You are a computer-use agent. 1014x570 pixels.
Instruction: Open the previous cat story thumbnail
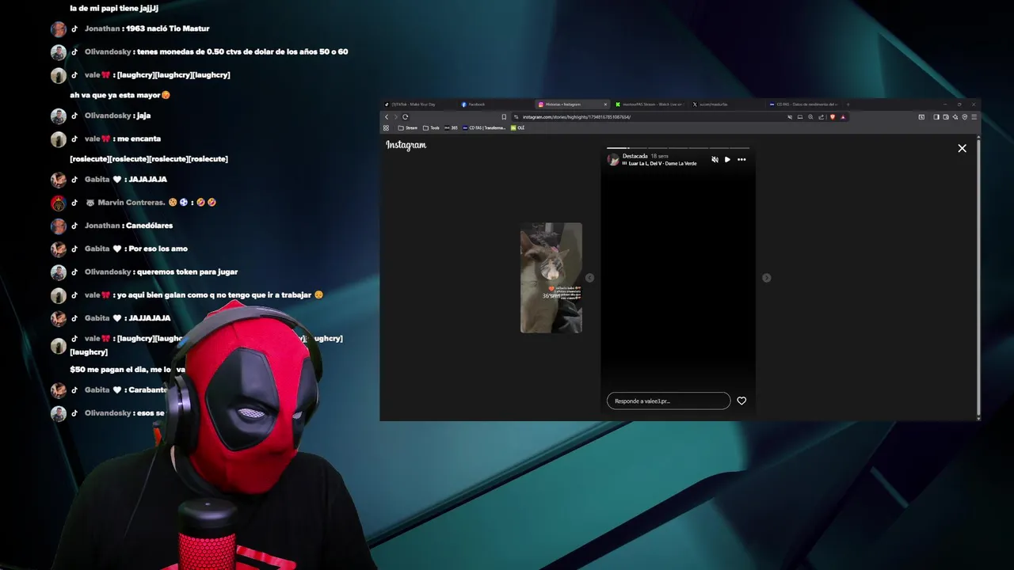pos(551,278)
